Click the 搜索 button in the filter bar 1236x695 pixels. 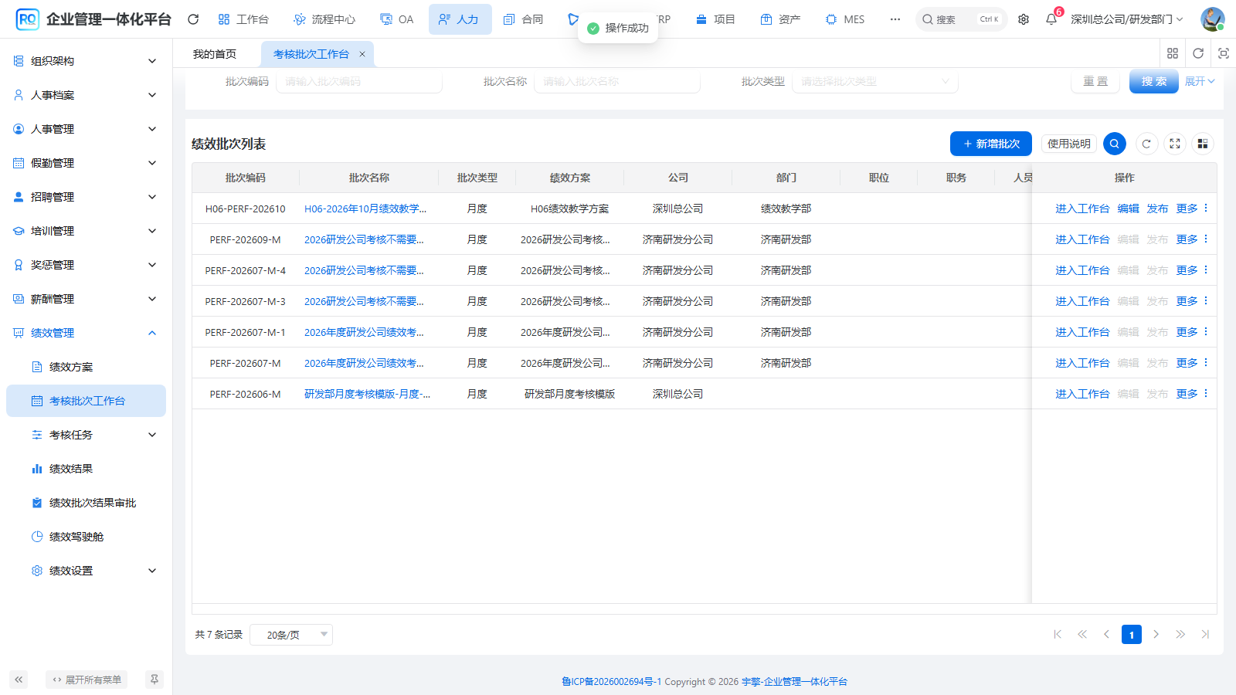pyautogui.click(x=1154, y=81)
